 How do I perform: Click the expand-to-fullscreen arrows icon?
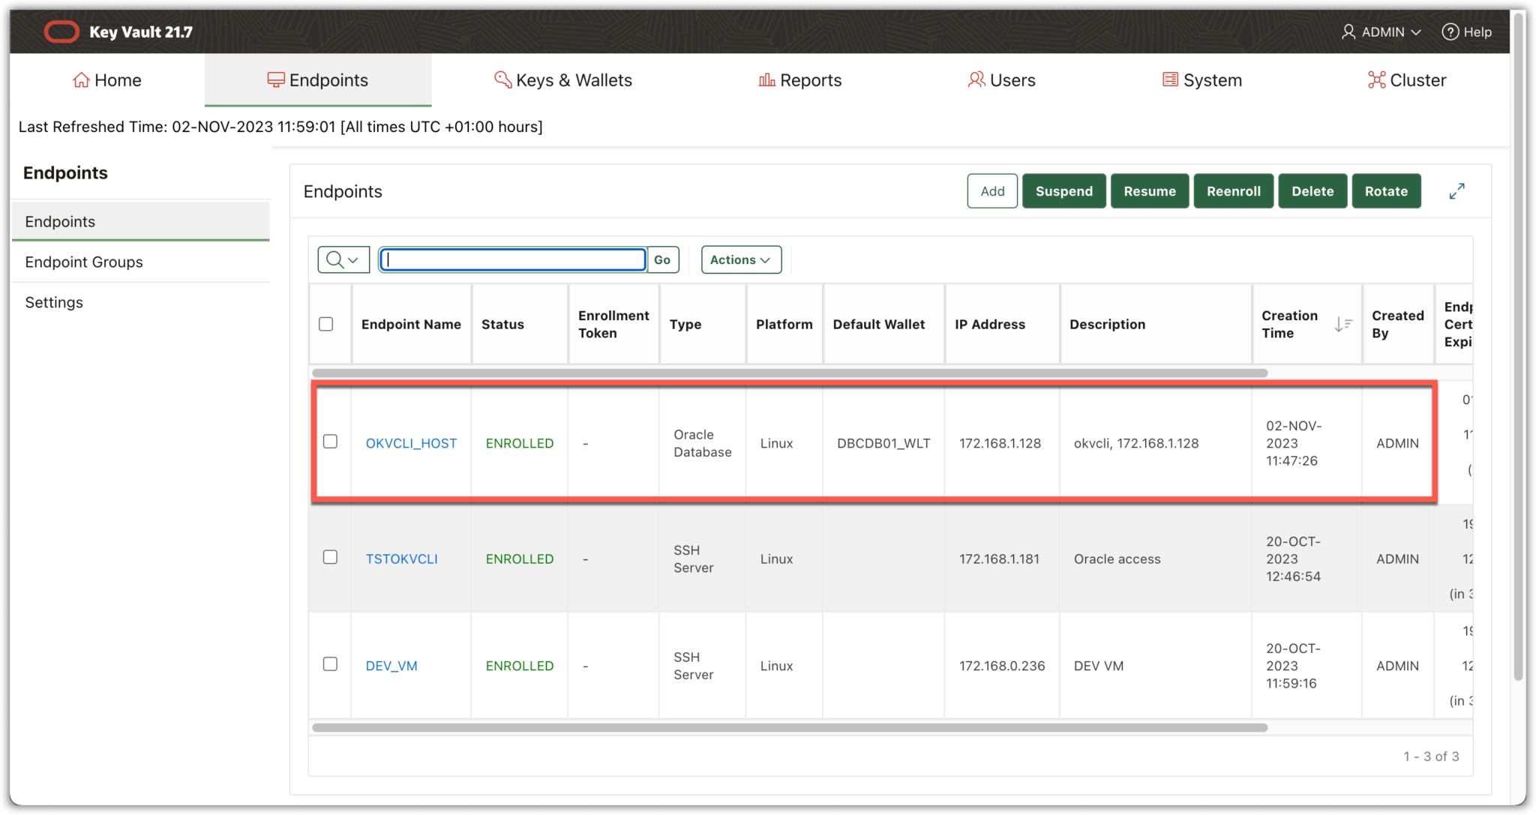1456,191
